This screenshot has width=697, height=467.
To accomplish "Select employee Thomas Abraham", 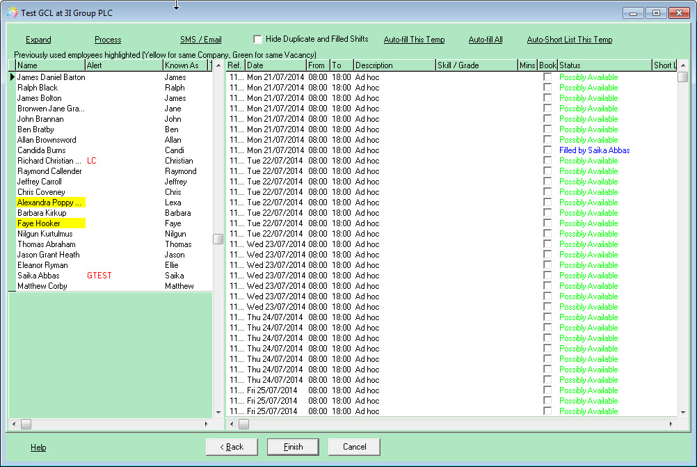I will coord(47,244).
